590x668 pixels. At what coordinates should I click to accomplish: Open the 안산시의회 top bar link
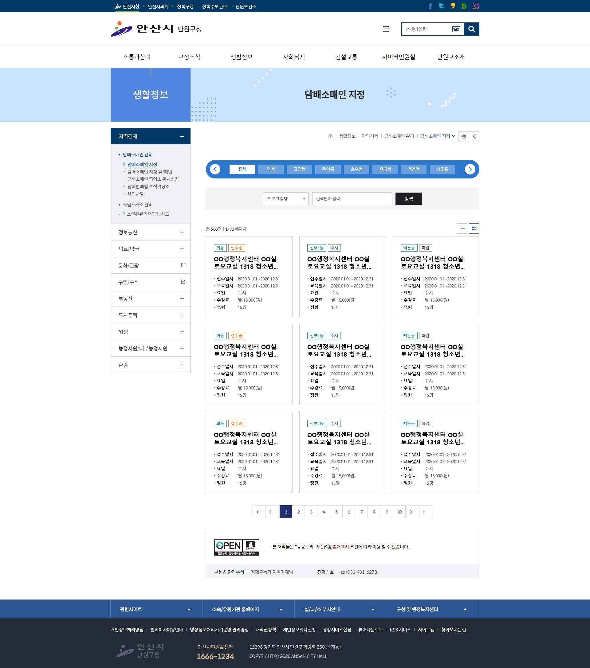click(x=158, y=6)
